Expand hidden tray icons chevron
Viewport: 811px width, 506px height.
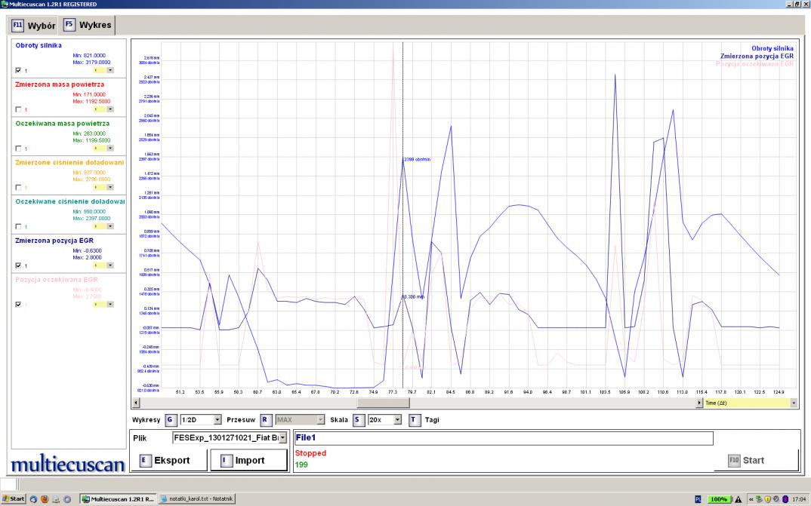[x=751, y=499]
